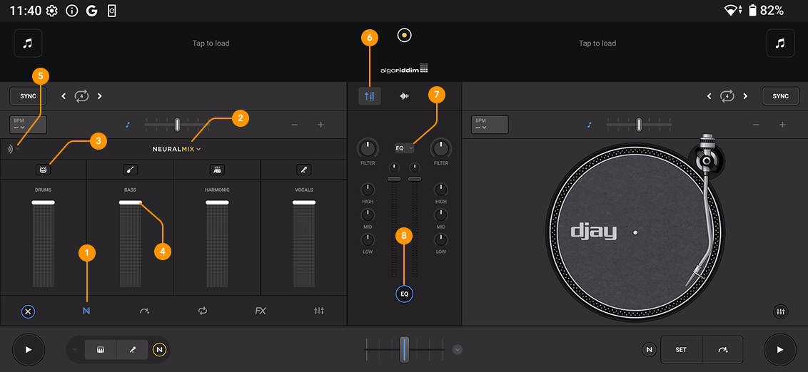Open music library for left deck
808x372 pixels.
click(28, 43)
